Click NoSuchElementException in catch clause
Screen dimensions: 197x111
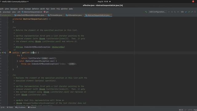38,61
